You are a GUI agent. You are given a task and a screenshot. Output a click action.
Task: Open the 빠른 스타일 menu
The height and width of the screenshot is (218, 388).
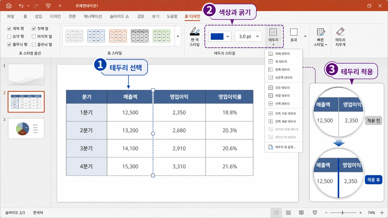(x=320, y=37)
